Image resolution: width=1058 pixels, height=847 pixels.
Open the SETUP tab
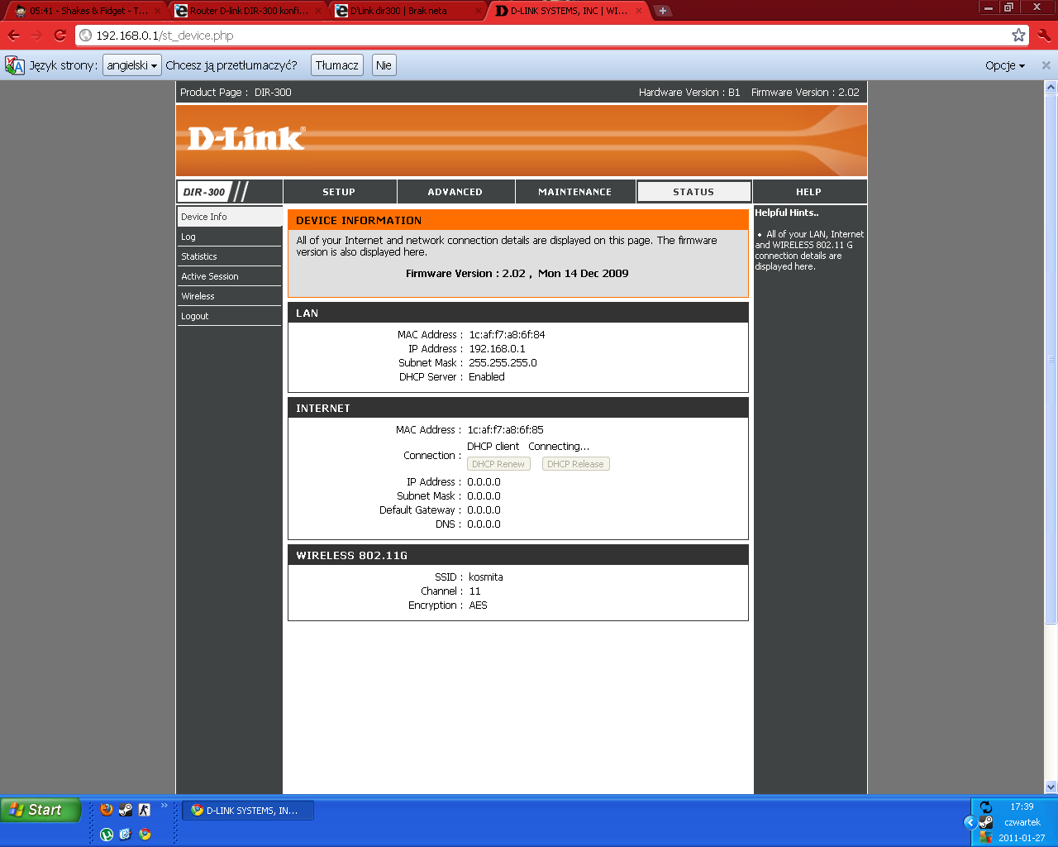[x=339, y=192]
